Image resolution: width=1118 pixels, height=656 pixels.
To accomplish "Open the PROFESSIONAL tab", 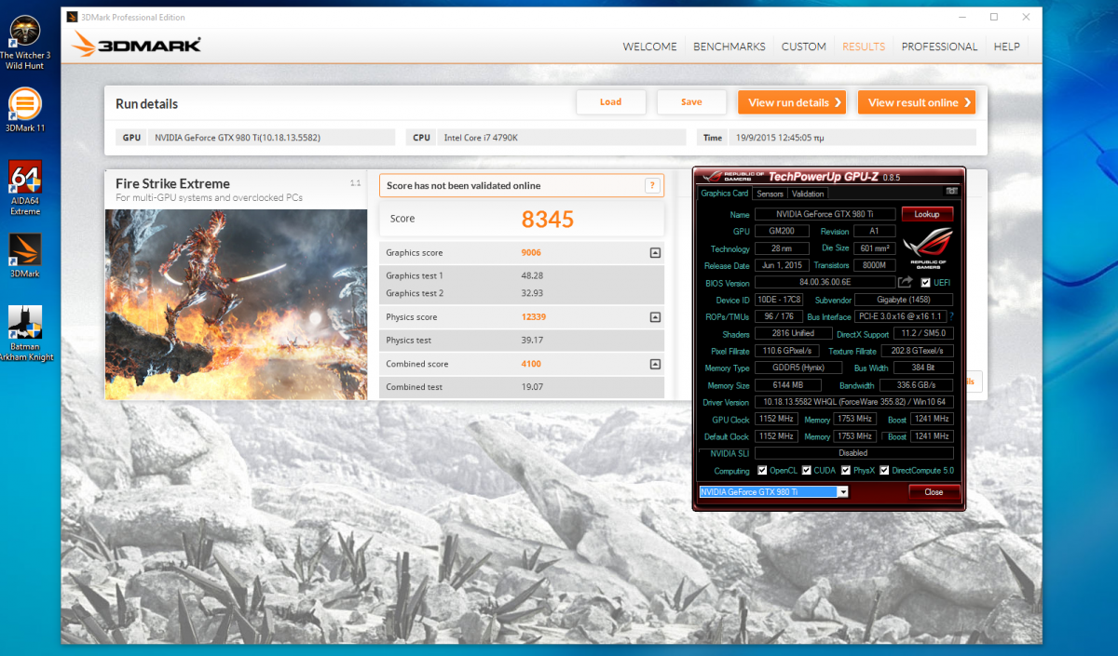I will click(x=939, y=47).
